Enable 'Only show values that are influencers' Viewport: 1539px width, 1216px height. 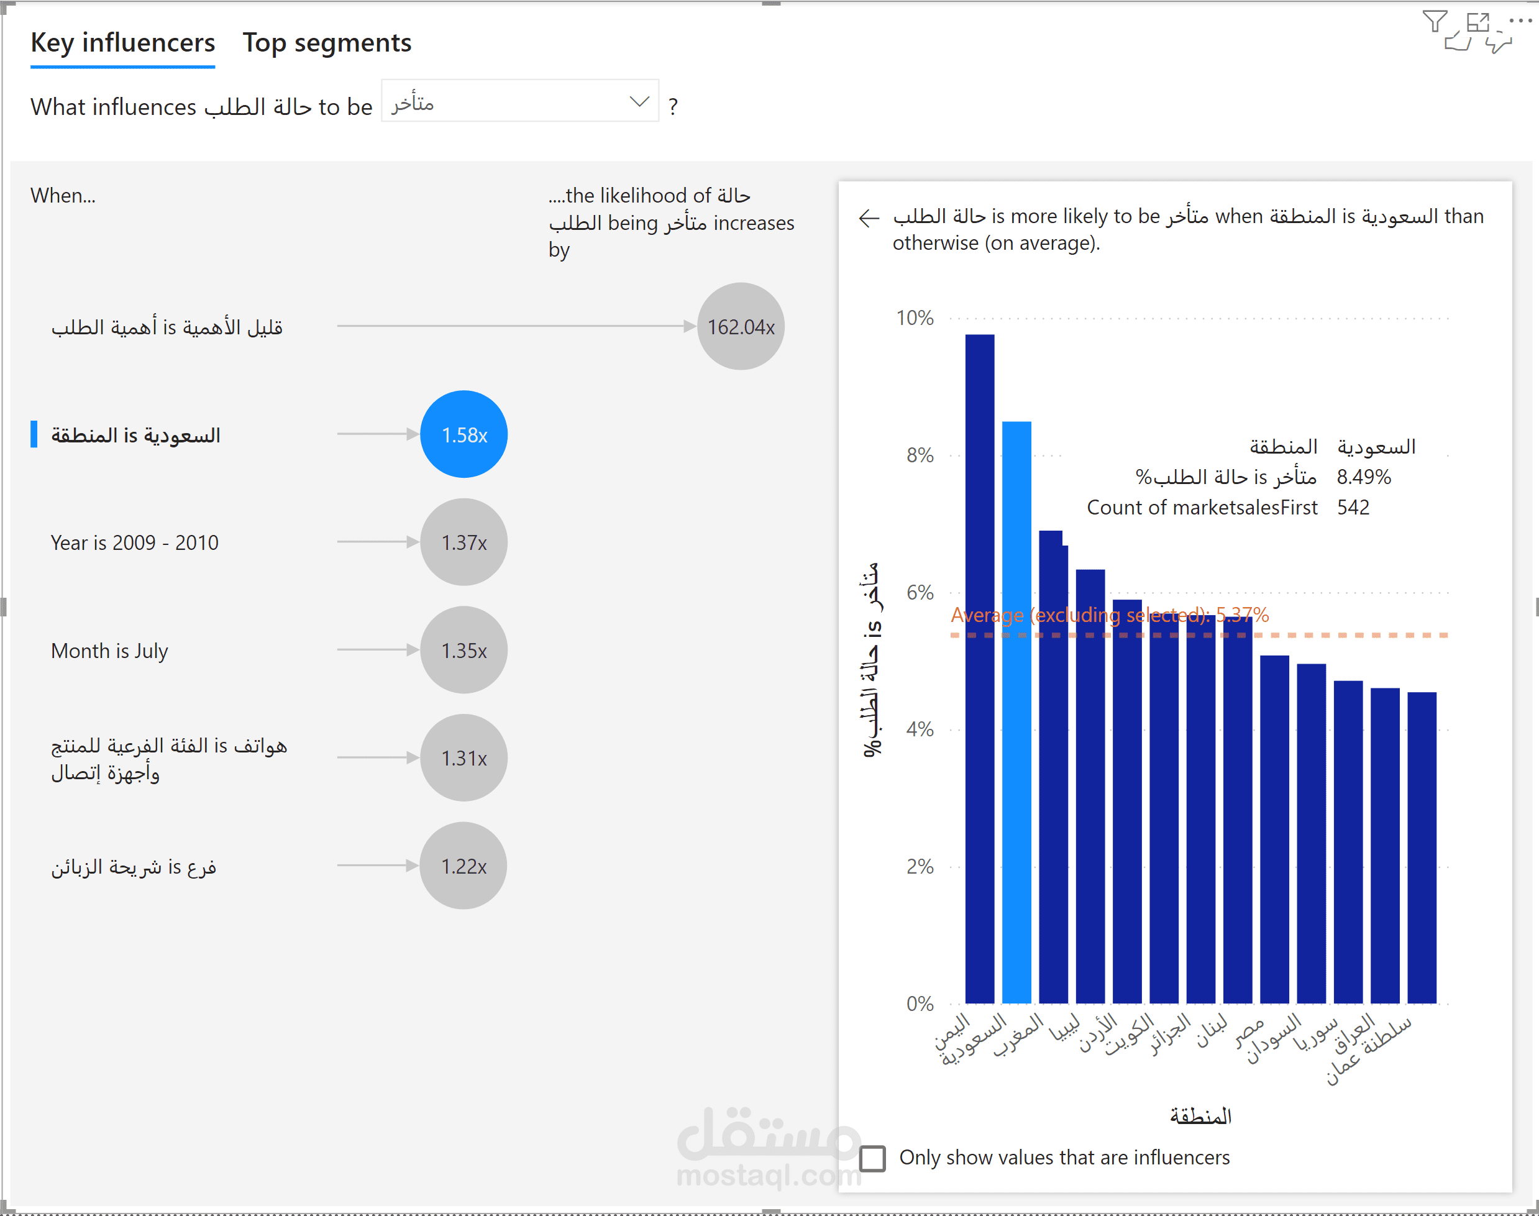click(873, 1158)
